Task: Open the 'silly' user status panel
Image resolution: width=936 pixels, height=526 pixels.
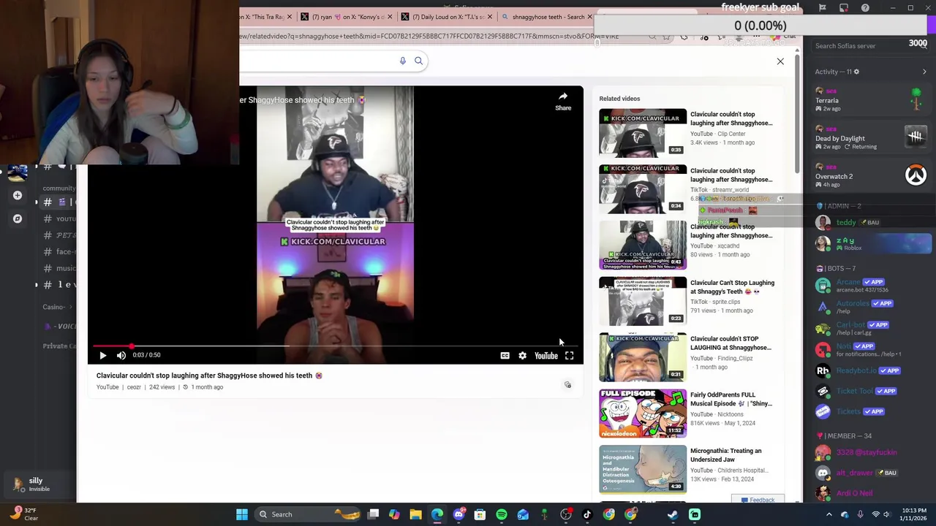Action: point(40,484)
